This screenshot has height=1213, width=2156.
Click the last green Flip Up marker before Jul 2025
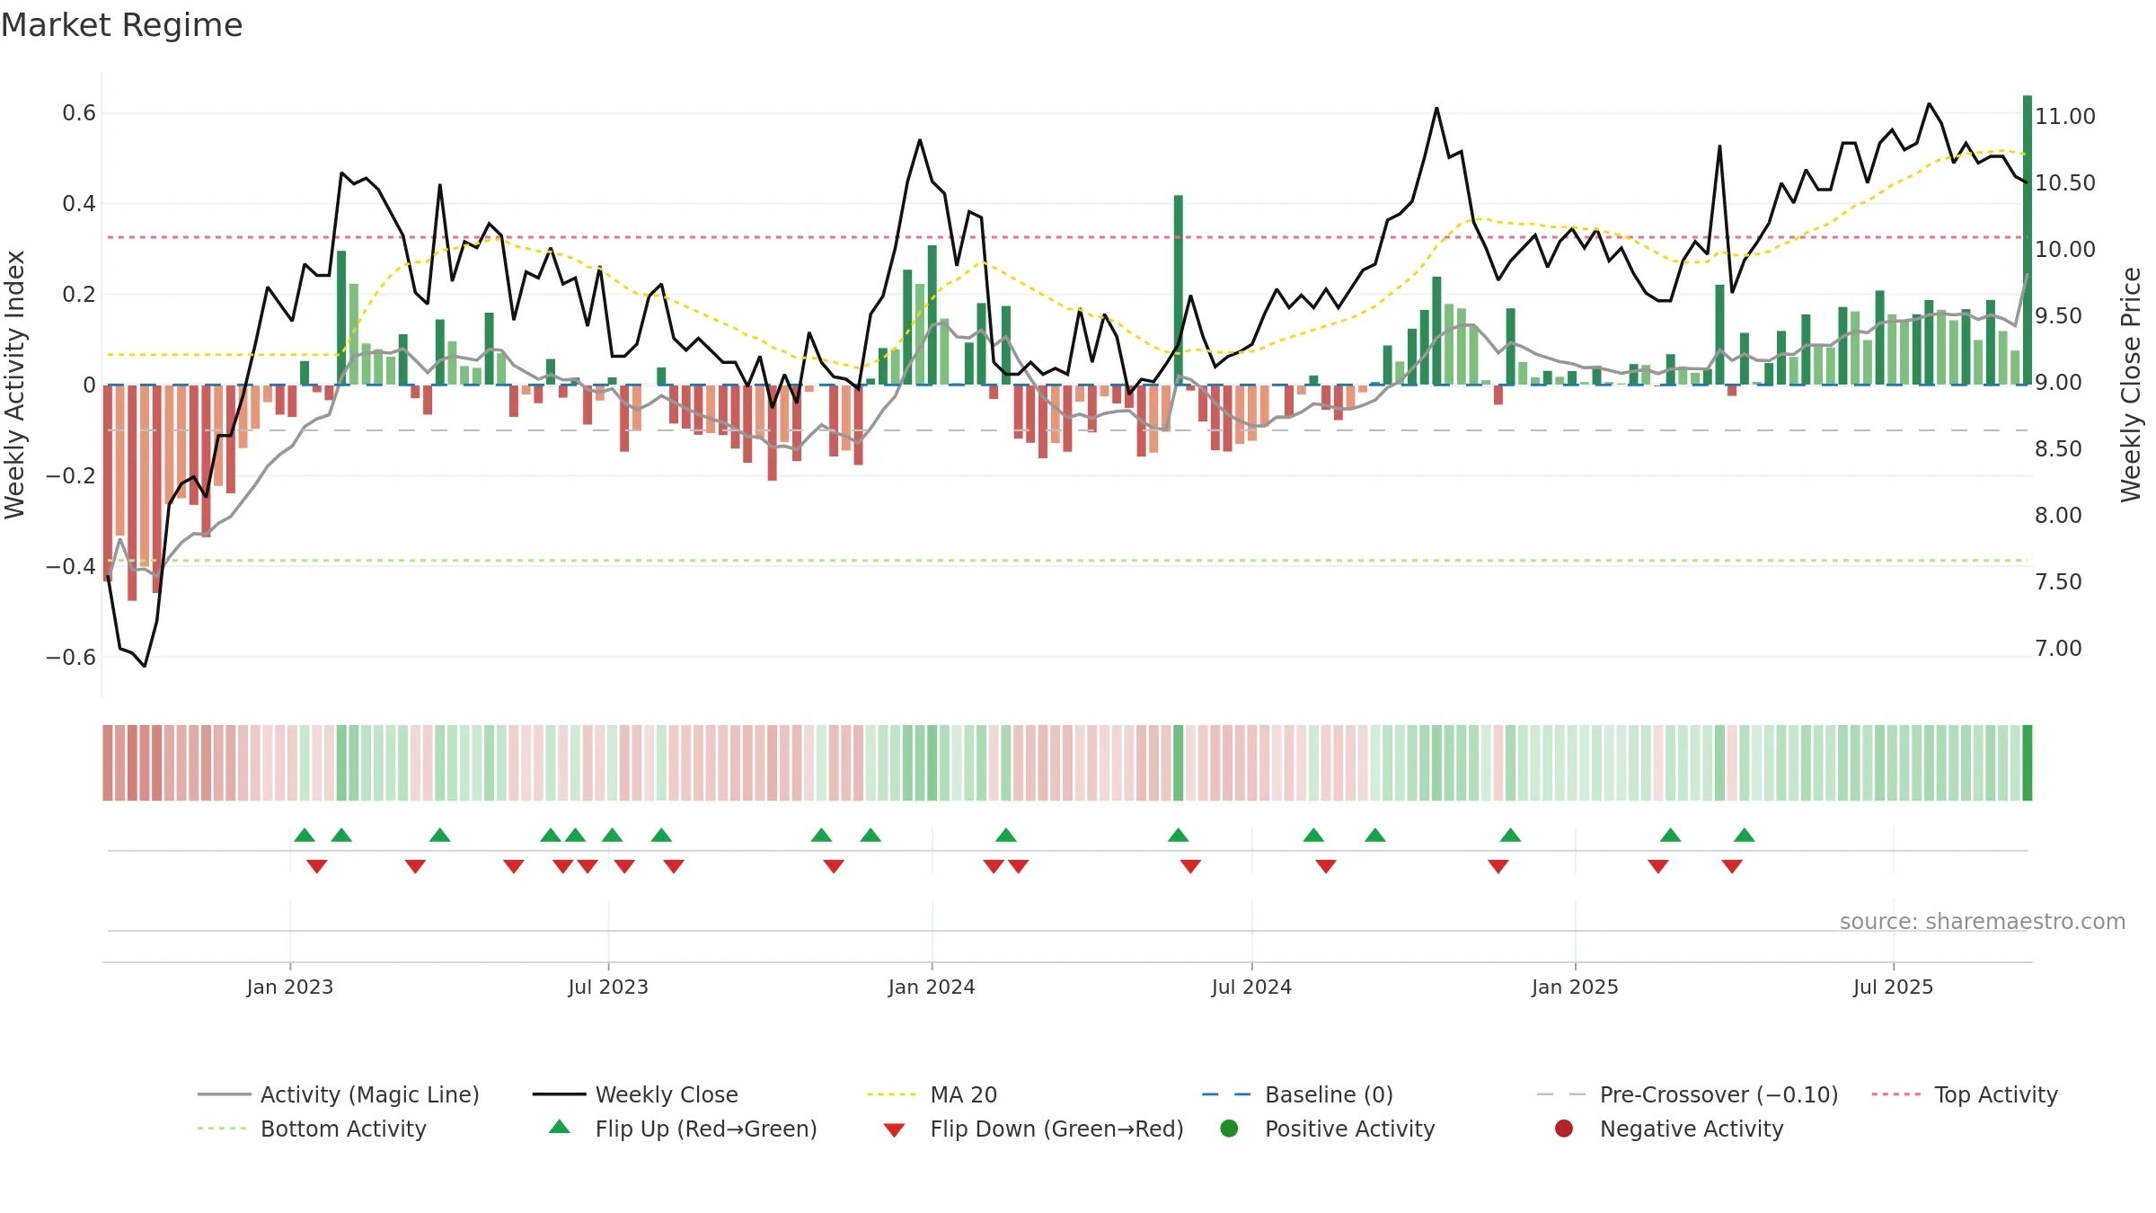(1745, 835)
